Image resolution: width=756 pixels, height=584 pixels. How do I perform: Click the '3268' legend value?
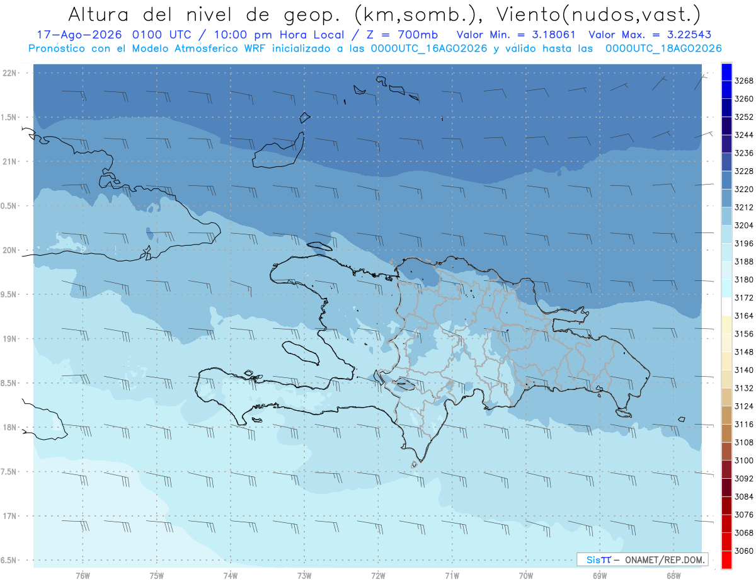pos(744,81)
